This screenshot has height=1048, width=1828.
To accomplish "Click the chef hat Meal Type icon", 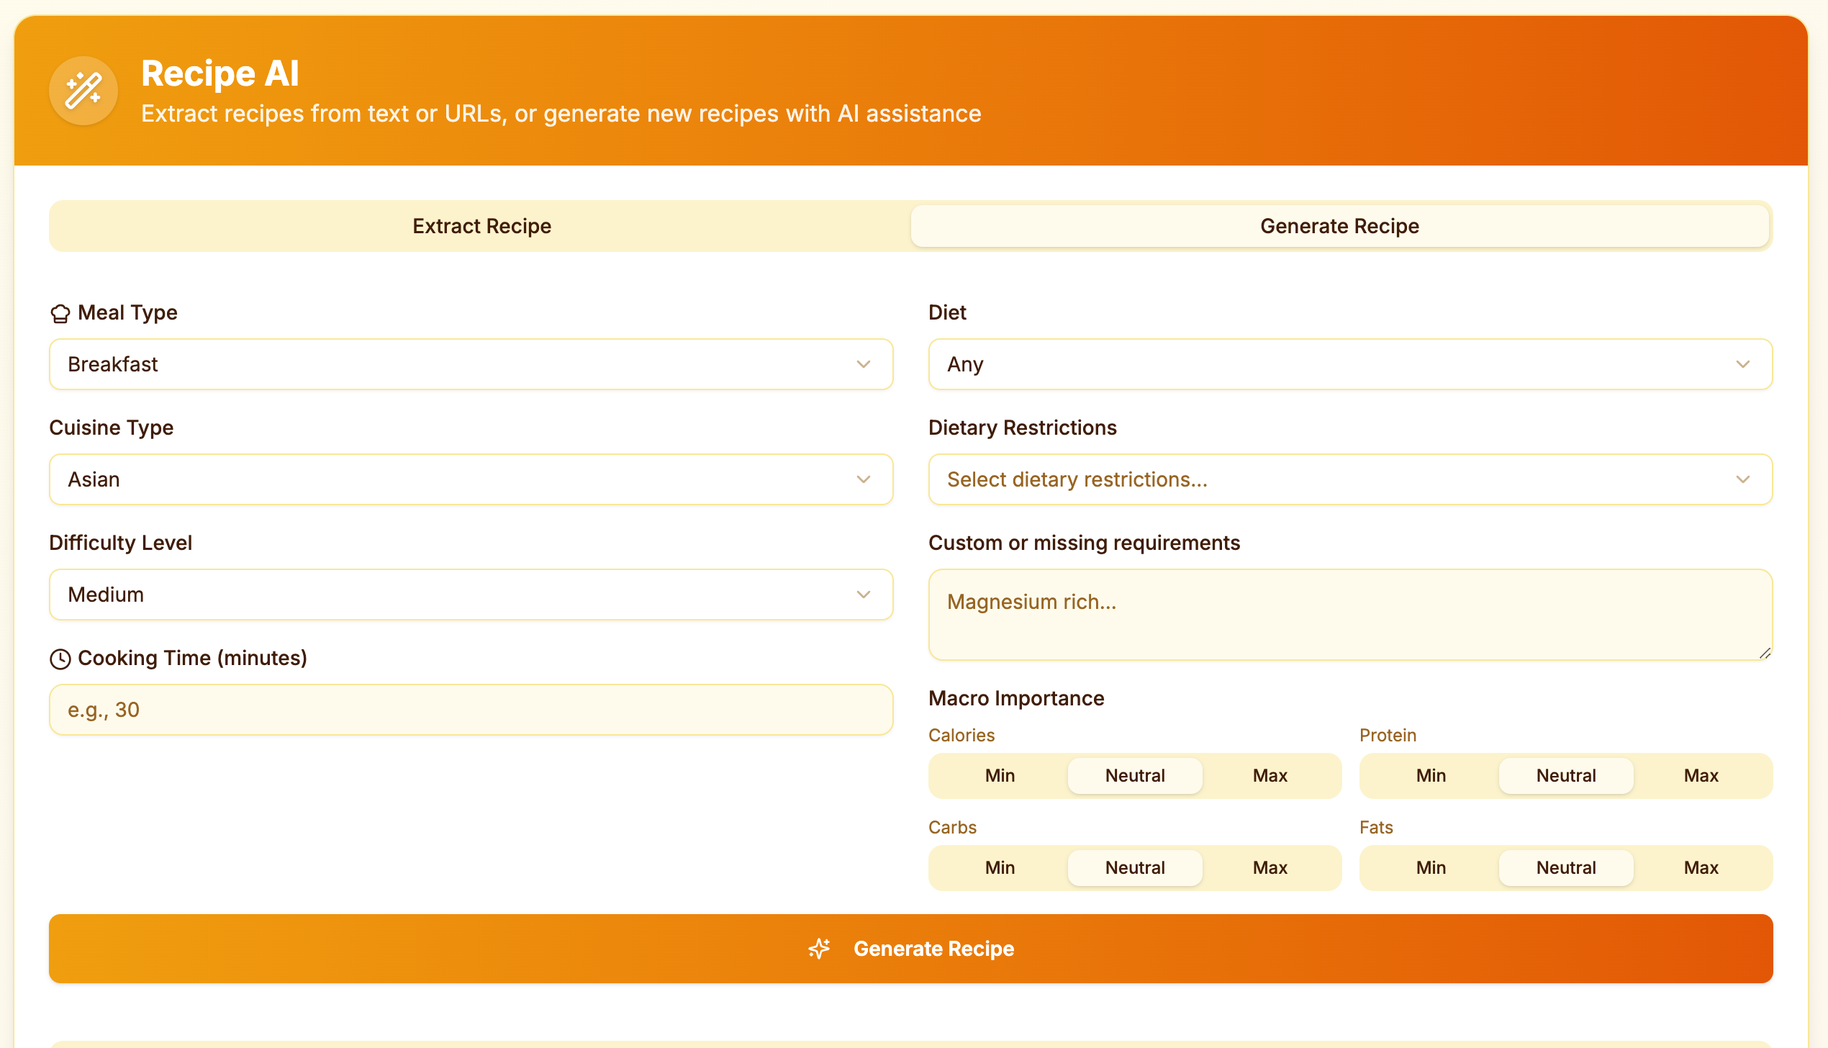I will pyautogui.click(x=60, y=314).
